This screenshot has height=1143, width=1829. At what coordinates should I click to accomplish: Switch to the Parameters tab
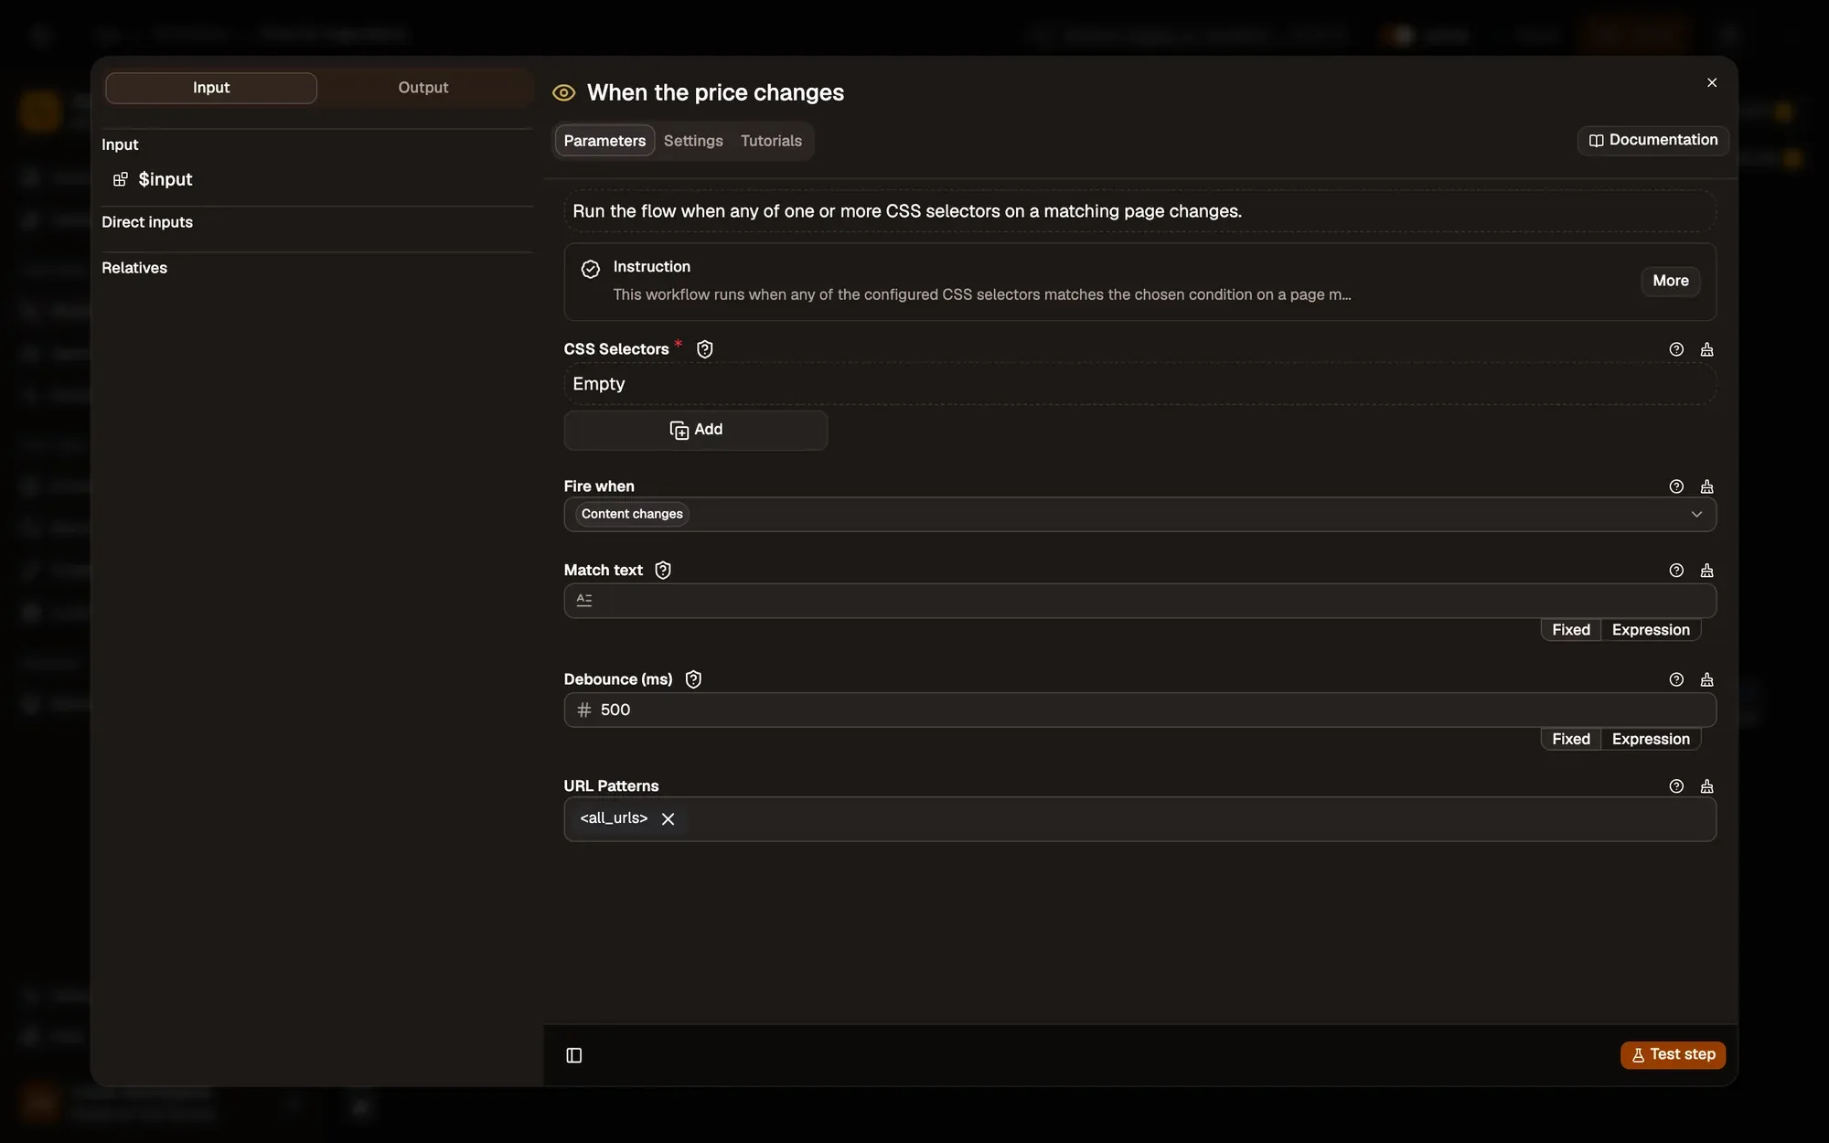point(604,141)
